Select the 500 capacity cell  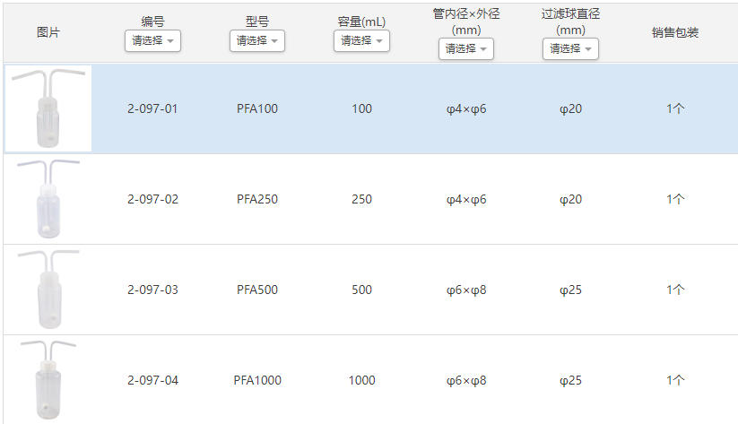(361, 290)
